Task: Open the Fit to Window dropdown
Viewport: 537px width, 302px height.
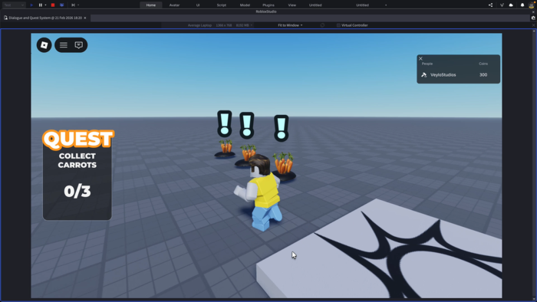Action: pos(290,25)
